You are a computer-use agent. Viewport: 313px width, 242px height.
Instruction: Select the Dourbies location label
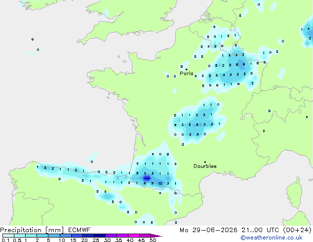point(205,166)
